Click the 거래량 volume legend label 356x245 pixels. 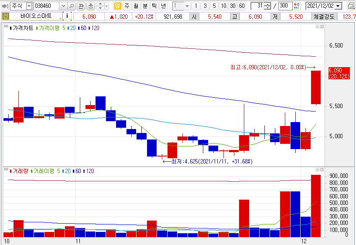21,171
